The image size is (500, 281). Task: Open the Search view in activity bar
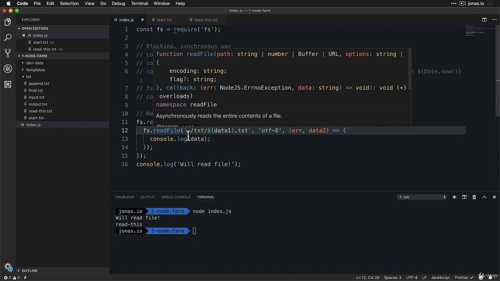tap(7, 38)
